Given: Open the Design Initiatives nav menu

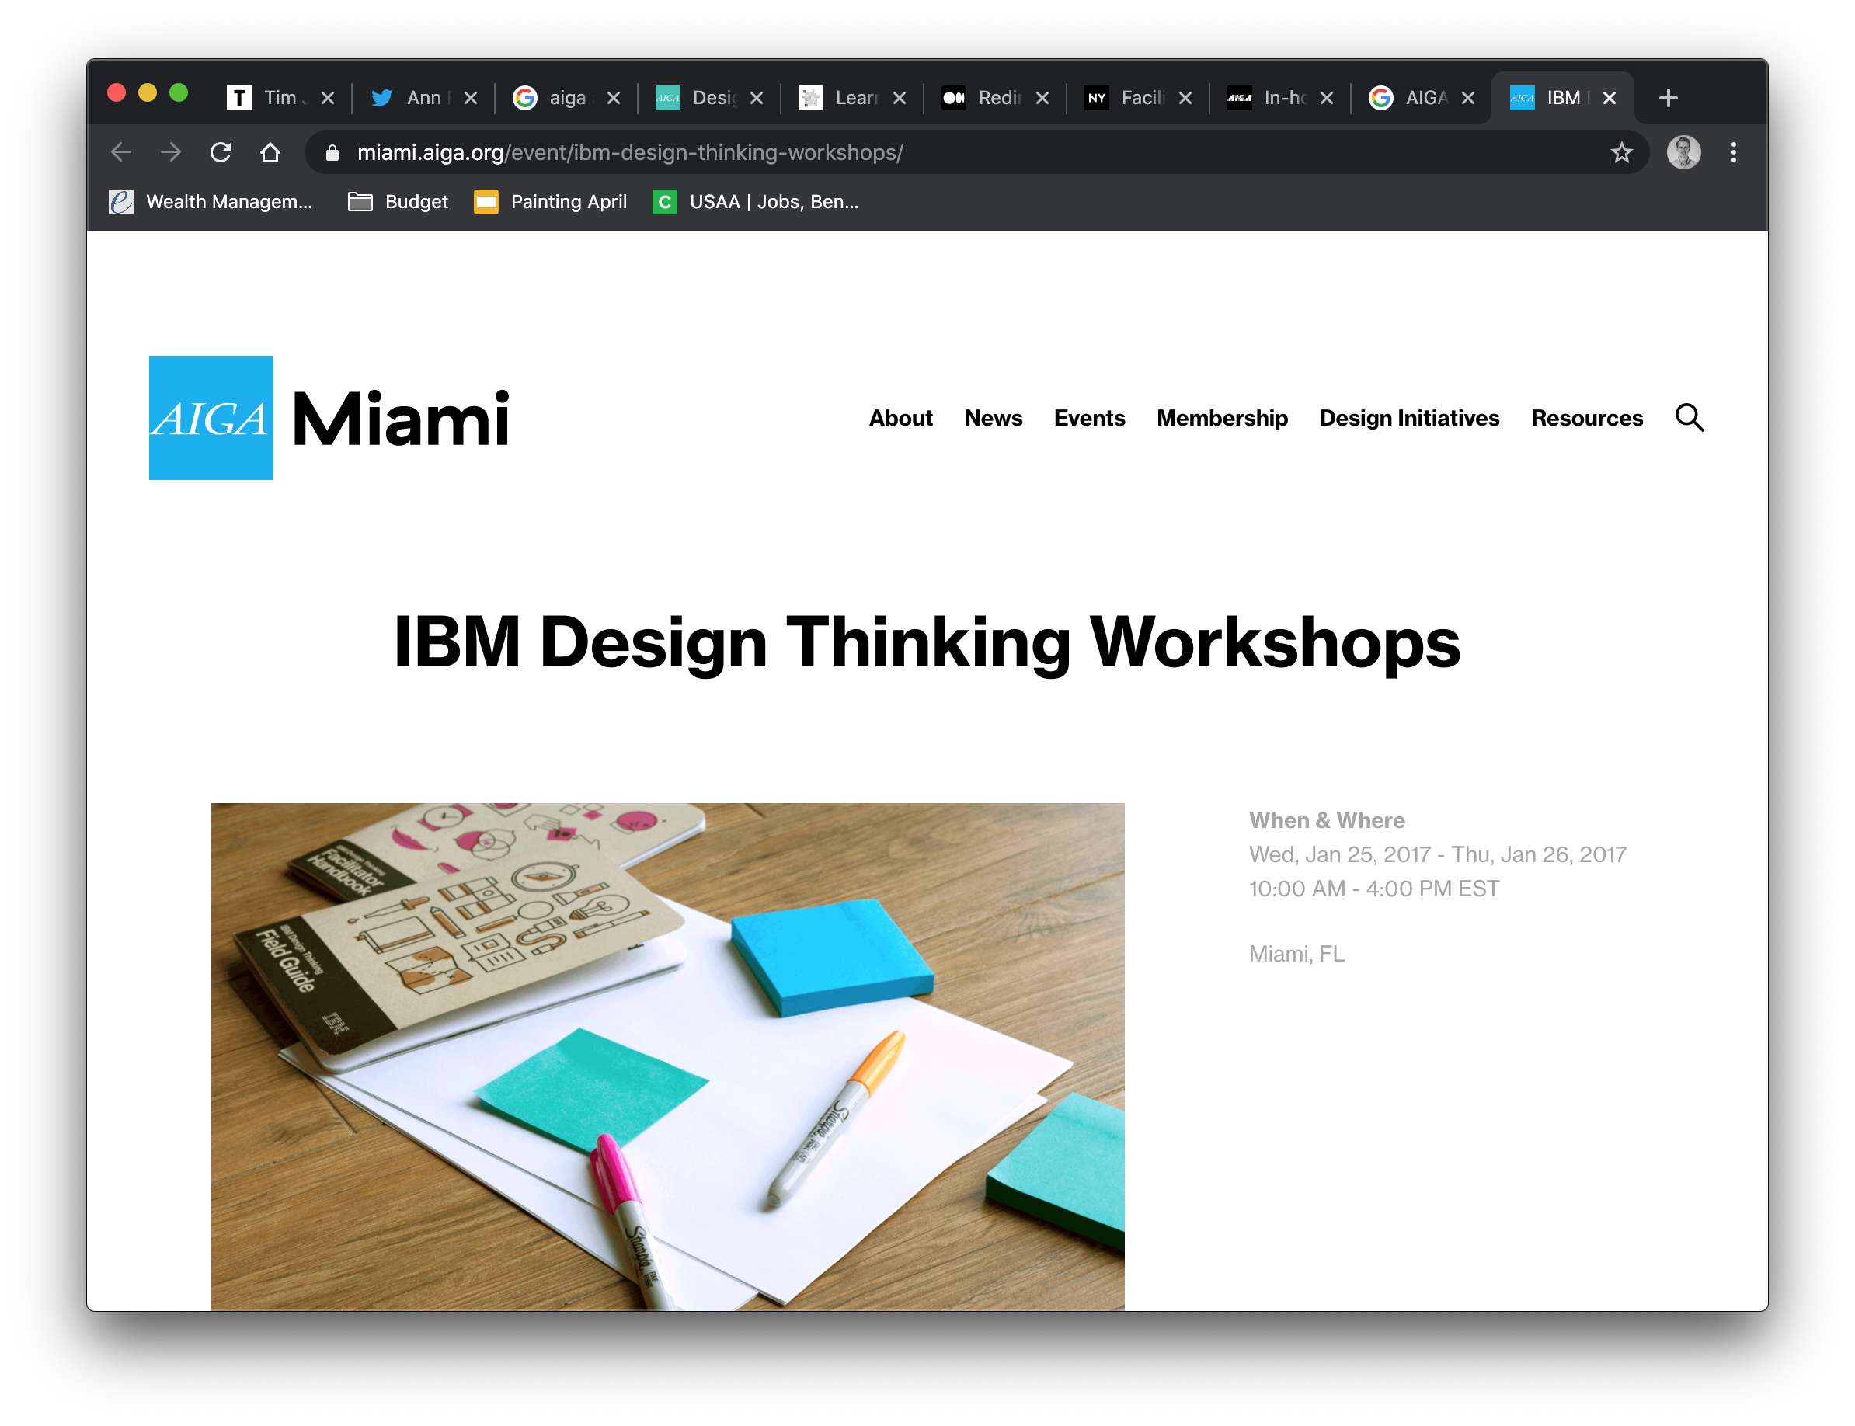Looking at the screenshot, I should click(x=1408, y=418).
